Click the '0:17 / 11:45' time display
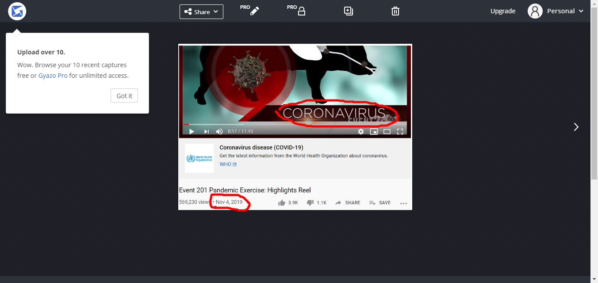The image size is (598, 283). 241,131
